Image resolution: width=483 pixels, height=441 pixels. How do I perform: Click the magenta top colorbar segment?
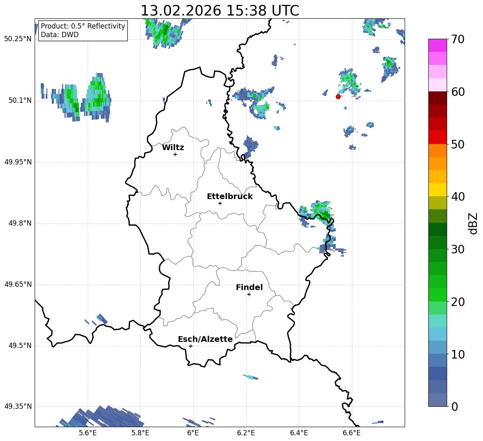[437, 45]
